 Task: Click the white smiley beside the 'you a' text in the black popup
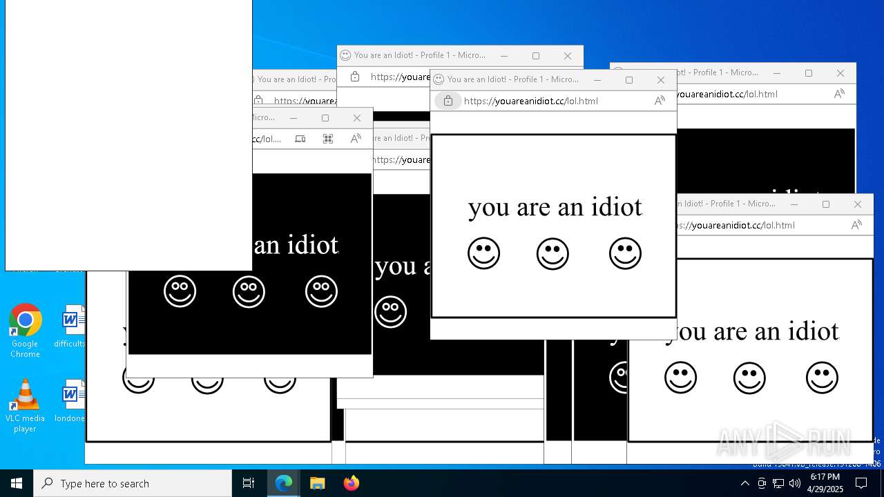pyautogui.click(x=391, y=312)
